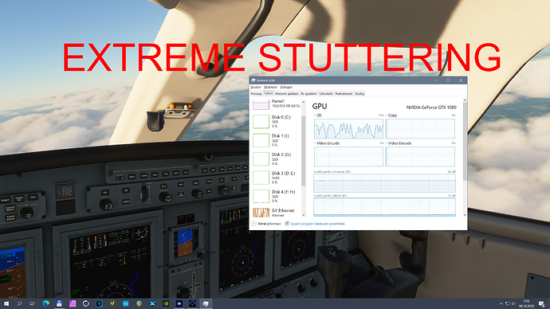Open volume control tray icon
The width and height of the screenshot is (550, 309).
click(x=514, y=303)
